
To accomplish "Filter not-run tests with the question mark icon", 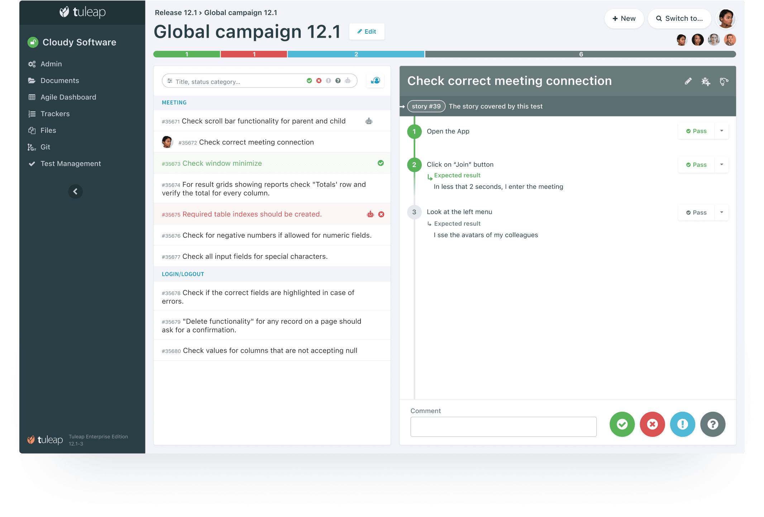I will [x=338, y=81].
